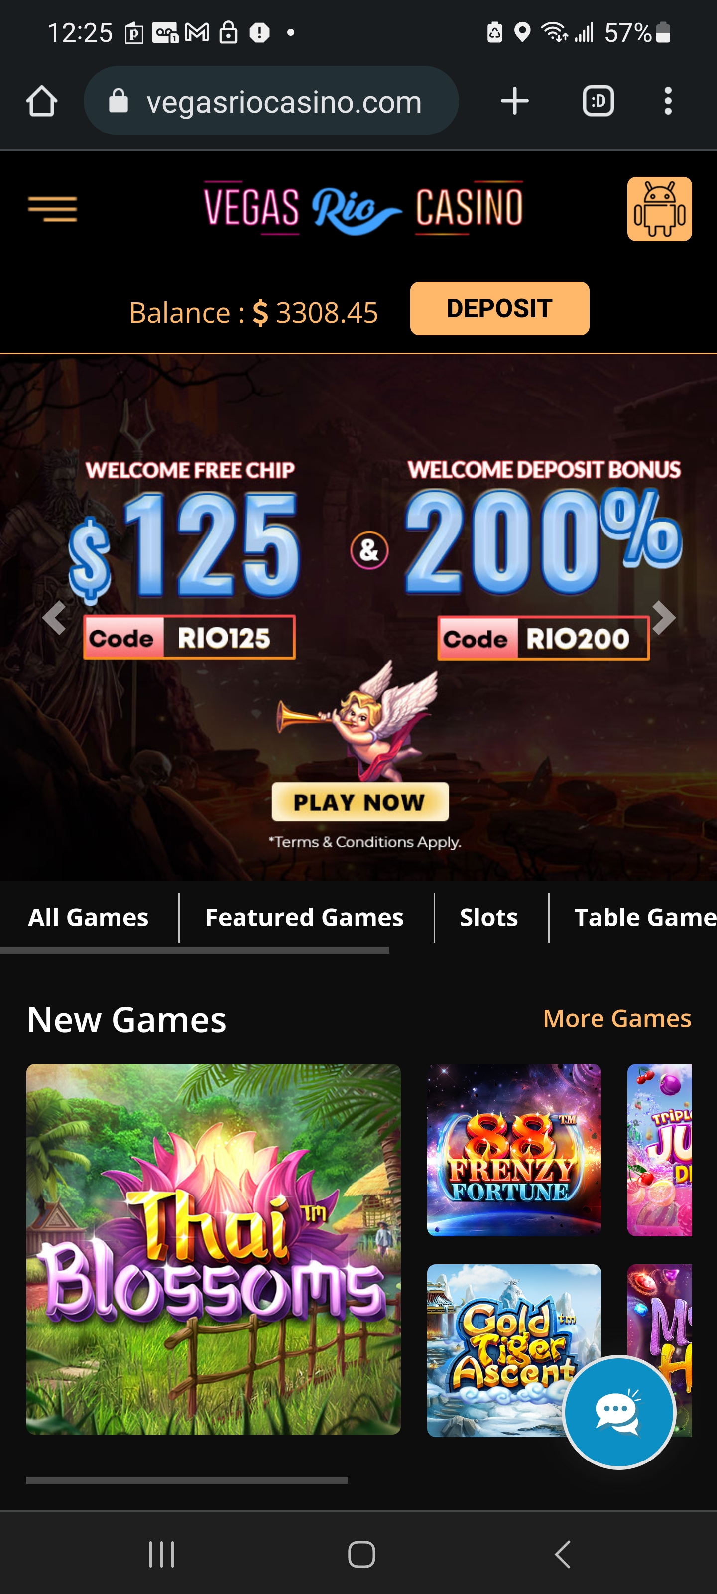Tap the Android app download icon
The height and width of the screenshot is (1594, 717).
659,209
